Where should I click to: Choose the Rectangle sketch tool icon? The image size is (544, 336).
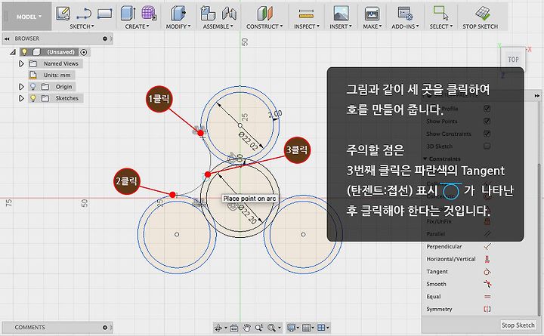coord(104,14)
